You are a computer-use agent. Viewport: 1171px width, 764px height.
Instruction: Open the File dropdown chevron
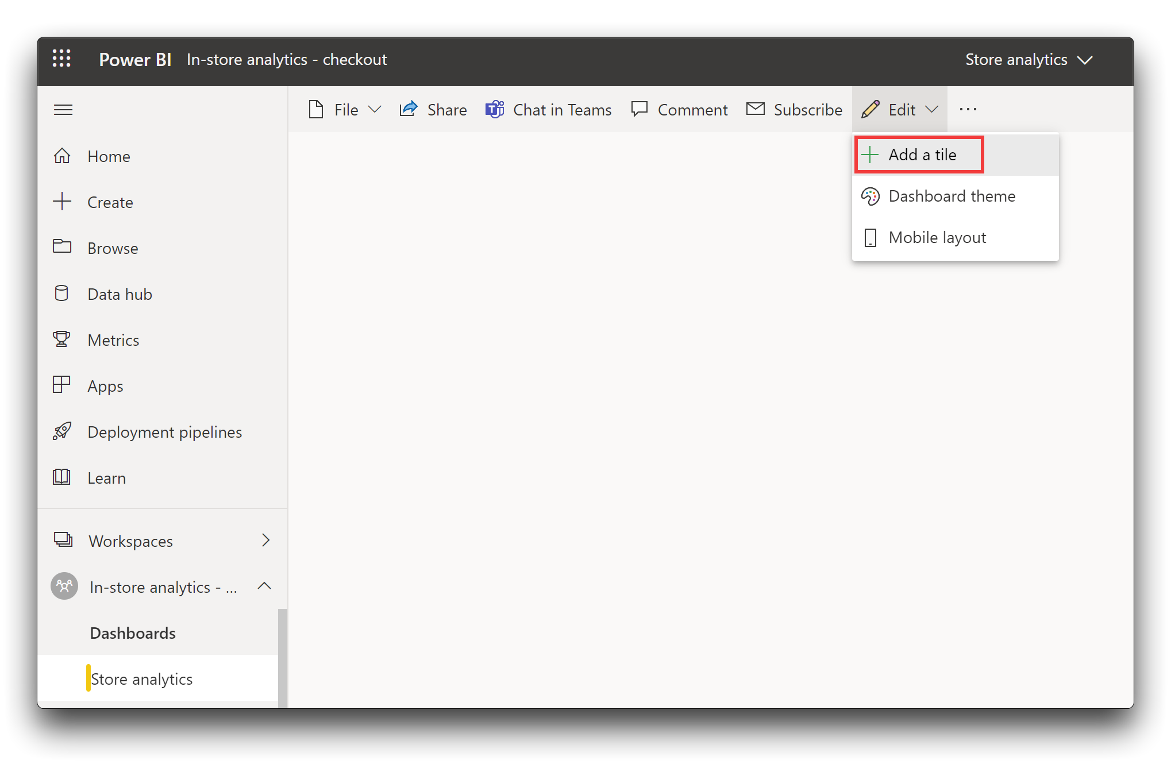pos(375,109)
